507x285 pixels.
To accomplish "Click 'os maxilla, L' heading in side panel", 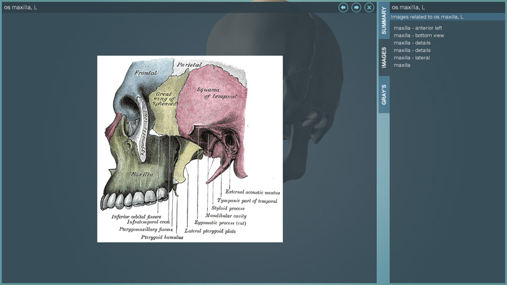I will click(x=408, y=8).
